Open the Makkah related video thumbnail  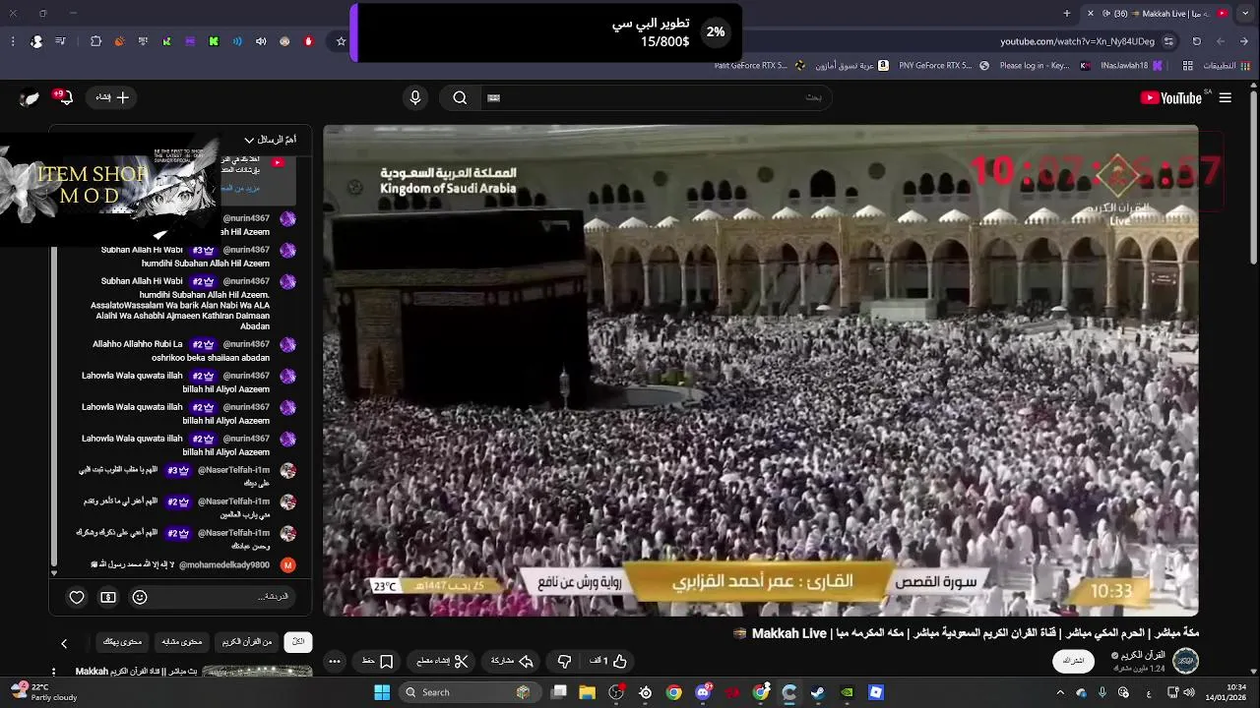tap(257, 672)
